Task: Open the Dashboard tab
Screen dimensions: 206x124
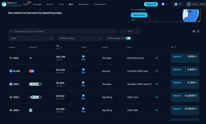Action: tap(83, 4)
